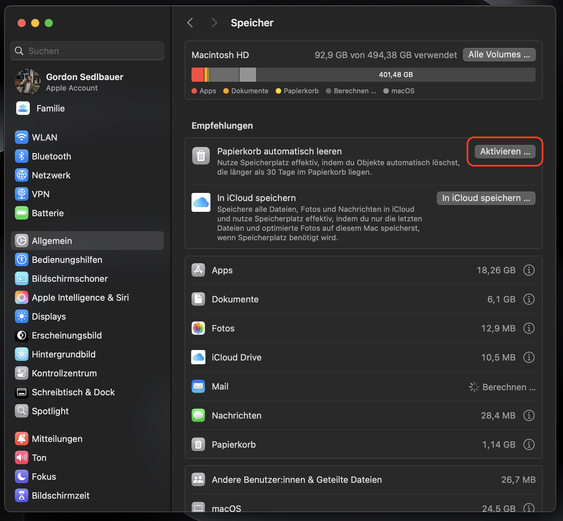
Task: Open Alle Volumes overview
Action: 499,54
